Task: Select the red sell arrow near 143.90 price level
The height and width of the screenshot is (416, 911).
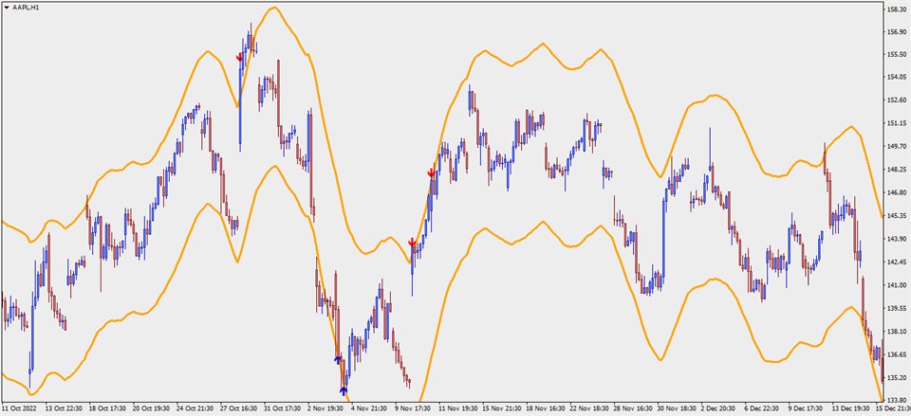Action: click(x=412, y=242)
